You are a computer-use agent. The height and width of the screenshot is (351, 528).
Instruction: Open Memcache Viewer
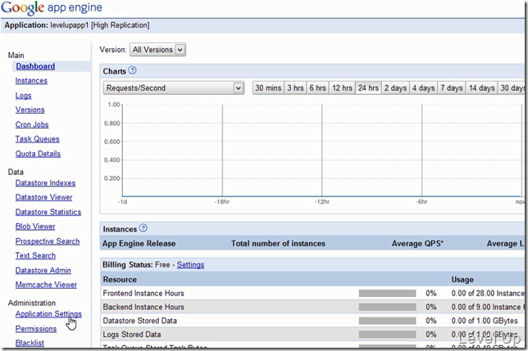pyautogui.click(x=46, y=285)
